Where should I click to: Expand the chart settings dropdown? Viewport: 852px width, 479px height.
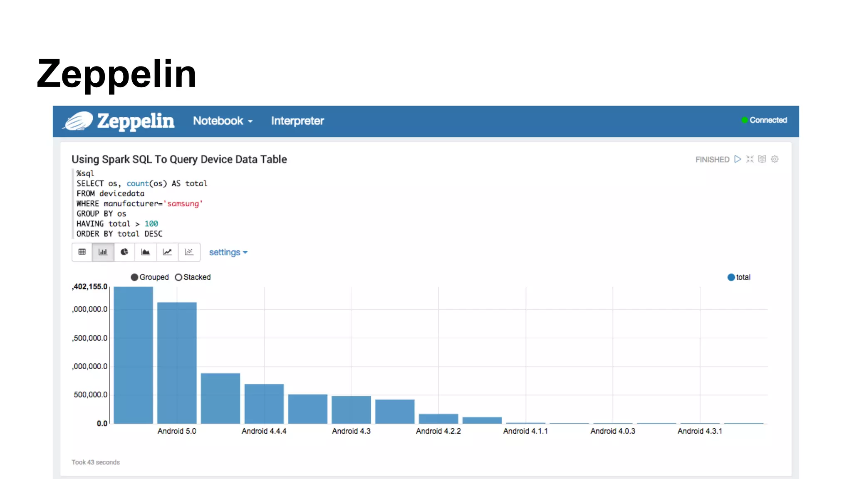point(228,252)
